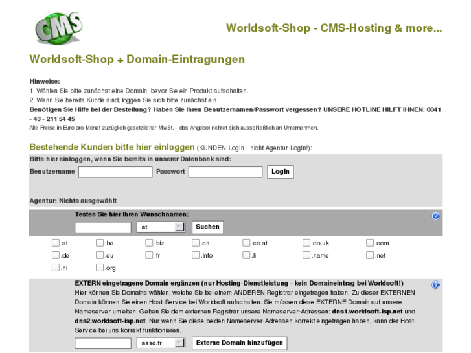Open the 'at' domain extension dropdown
Screen dimensions: 471x353
[x=161, y=227]
